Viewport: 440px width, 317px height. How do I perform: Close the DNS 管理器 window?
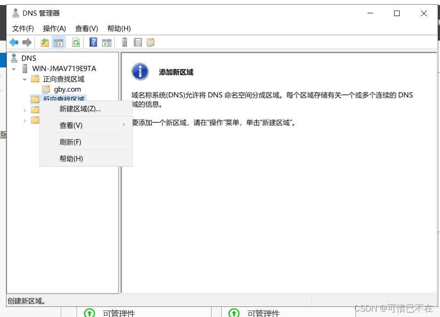[424, 13]
